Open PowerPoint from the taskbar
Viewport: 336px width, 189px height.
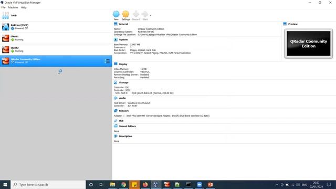coord(210,184)
